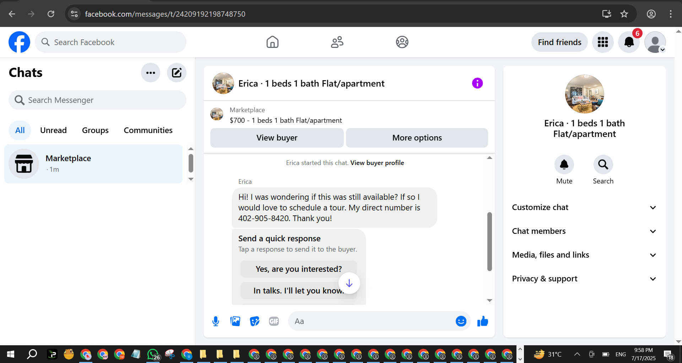
Task: Jump to latest message with down arrow
Action: pos(349,283)
